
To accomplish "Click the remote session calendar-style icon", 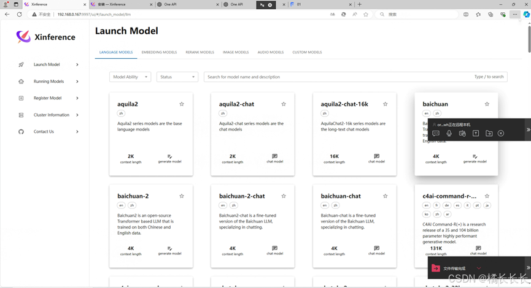I will click(x=462, y=134).
